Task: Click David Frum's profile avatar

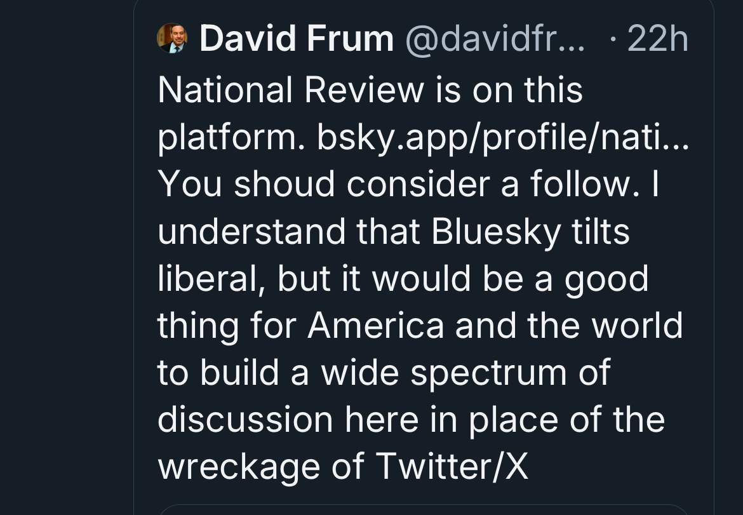Action: click(x=172, y=39)
